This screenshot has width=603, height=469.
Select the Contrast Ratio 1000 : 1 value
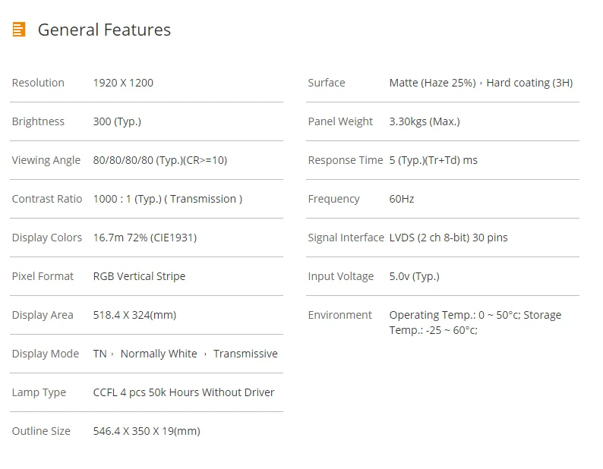[x=168, y=199]
